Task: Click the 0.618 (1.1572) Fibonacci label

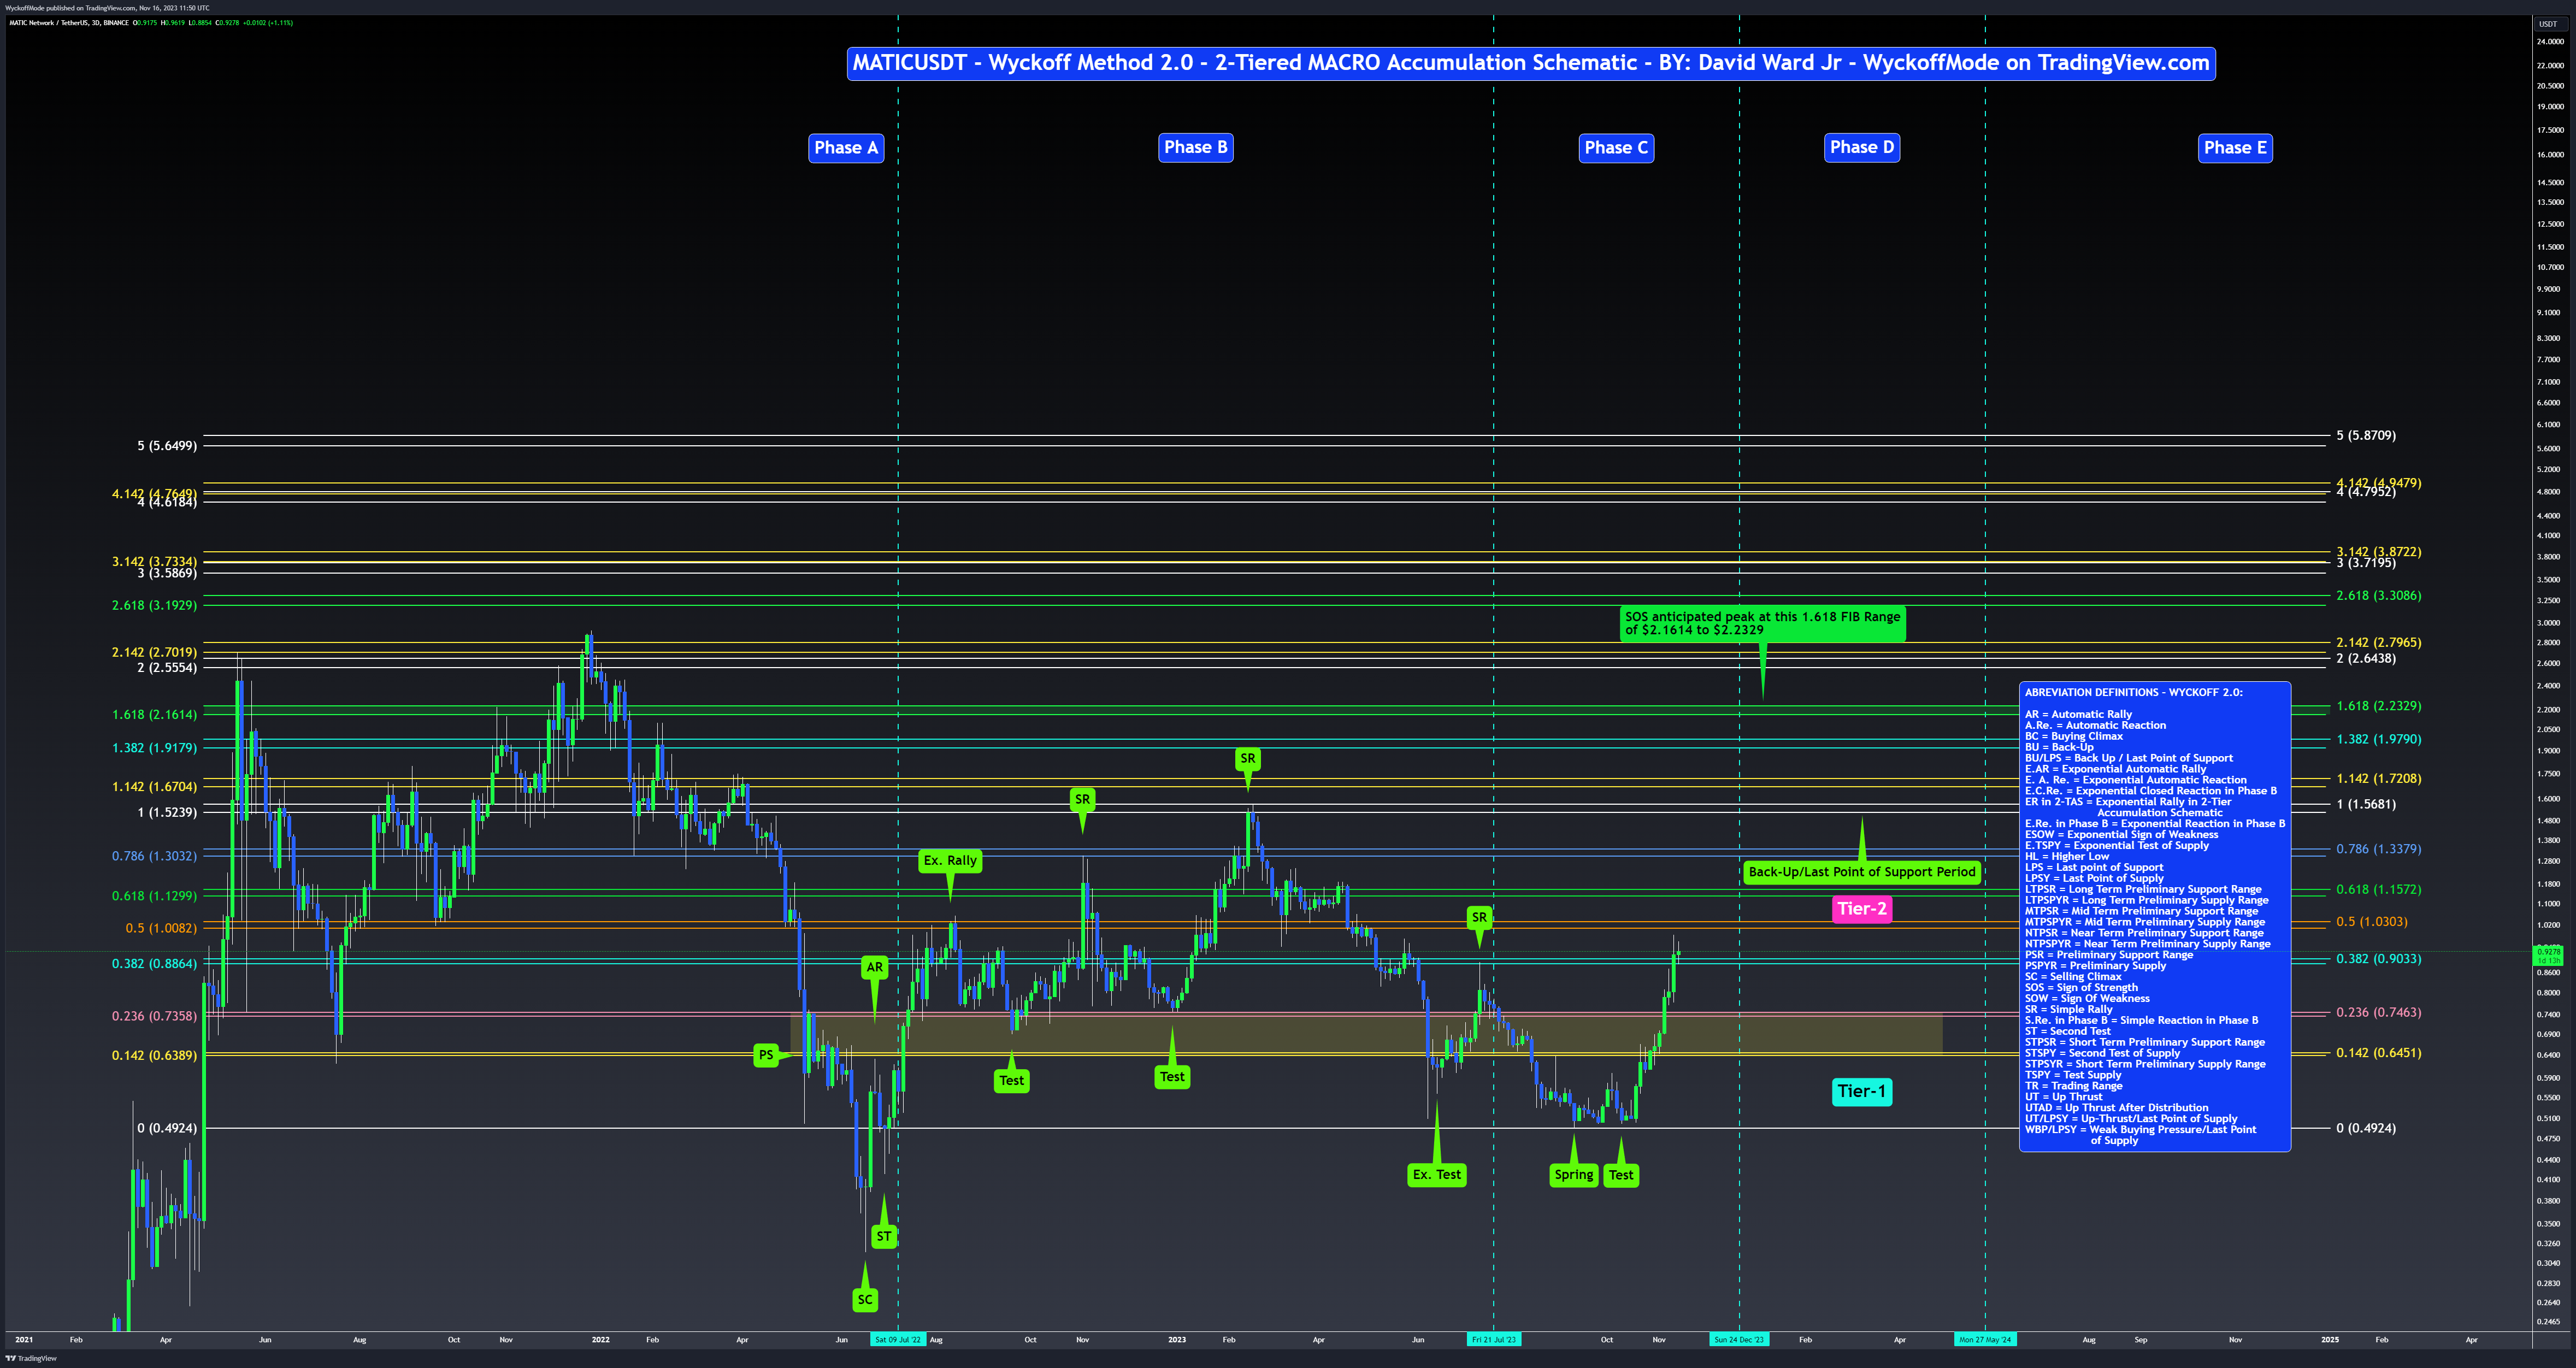Action: point(2379,889)
